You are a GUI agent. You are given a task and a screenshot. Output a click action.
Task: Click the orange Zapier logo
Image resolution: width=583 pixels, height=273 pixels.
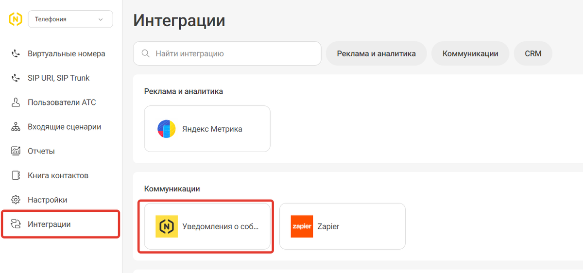[302, 226]
